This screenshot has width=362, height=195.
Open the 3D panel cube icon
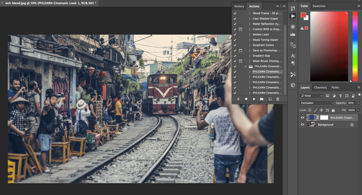click(293, 85)
